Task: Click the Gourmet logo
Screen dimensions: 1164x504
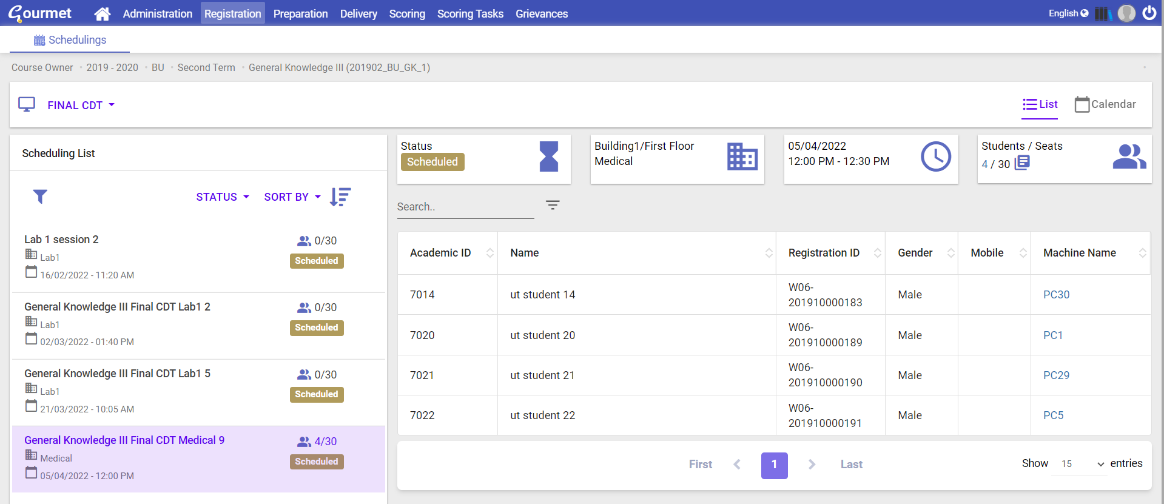Action: coord(39,13)
